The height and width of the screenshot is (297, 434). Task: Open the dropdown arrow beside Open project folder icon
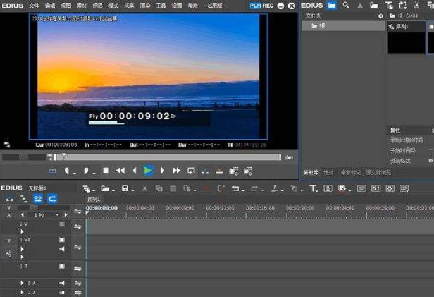pos(114,189)
